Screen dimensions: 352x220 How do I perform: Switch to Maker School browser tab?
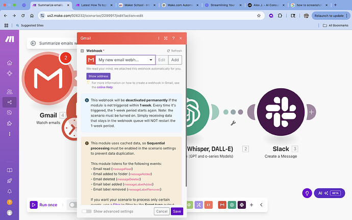click(x=137, y=5)
